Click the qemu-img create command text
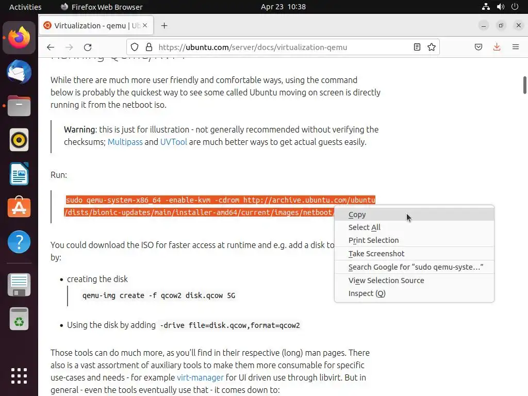 159,295
